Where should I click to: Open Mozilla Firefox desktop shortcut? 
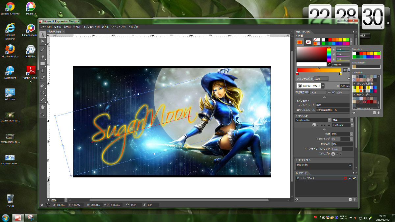click(10, 51)
